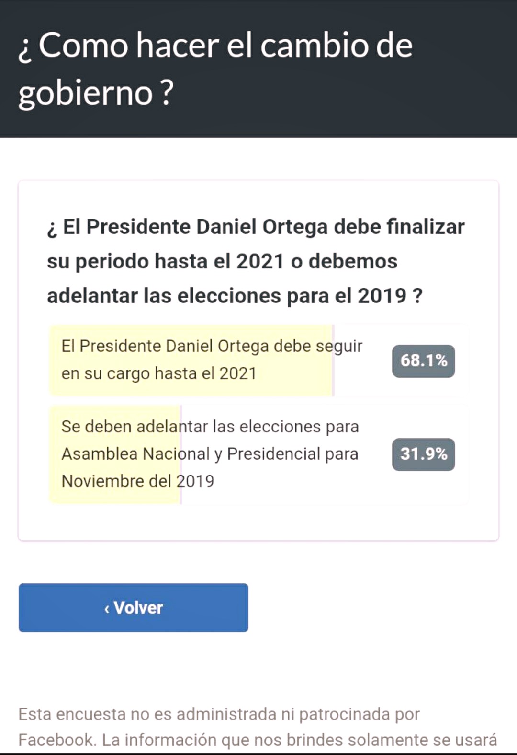The width and height of the screenshot is (517, 755).
Task: Click the header title Como hacer el cambio
Action: point(215,68)
